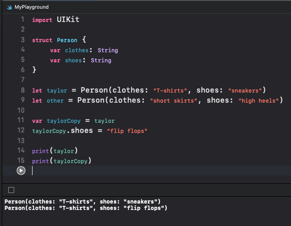Click the UIKit import text
The height and width of the screenshot is (226, 291).
[x=68, y=20]
